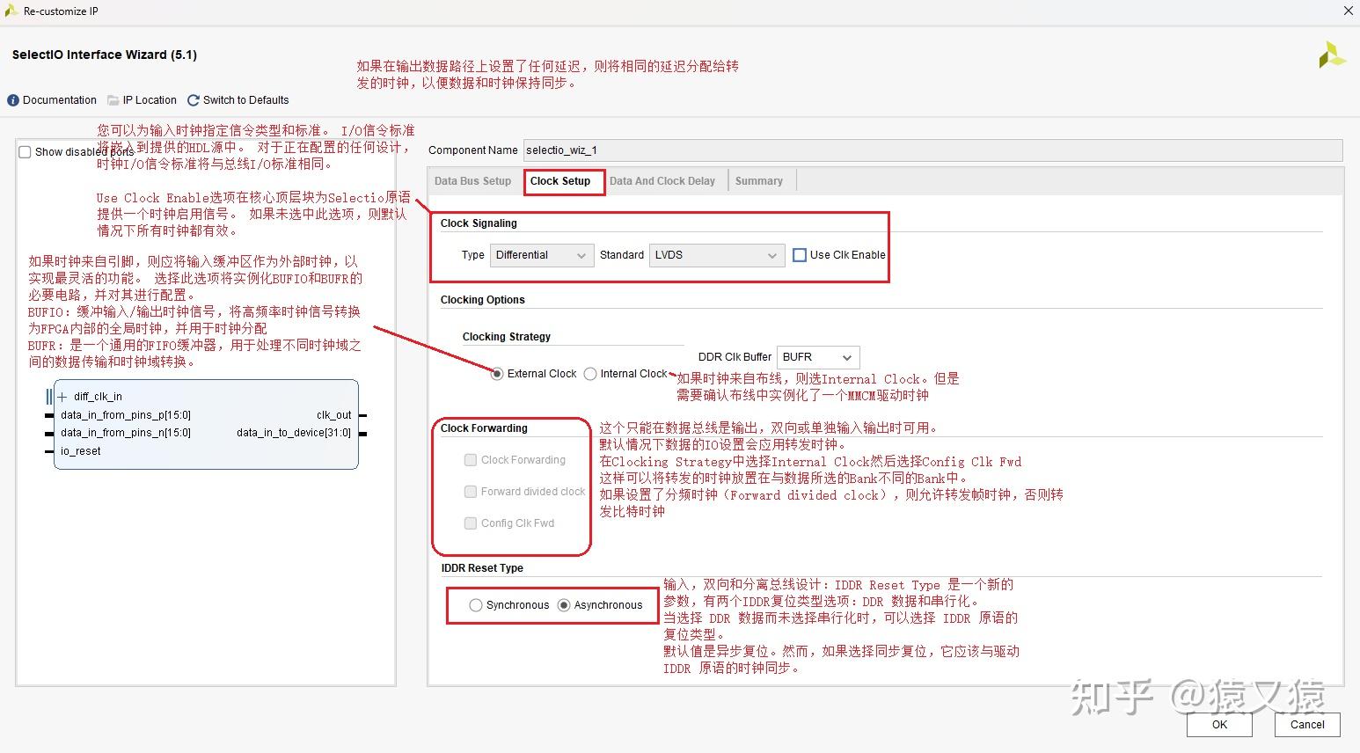Open the Standard dropdown showing LVDS
Viewport: 1360px width, 753px height.
715,255
